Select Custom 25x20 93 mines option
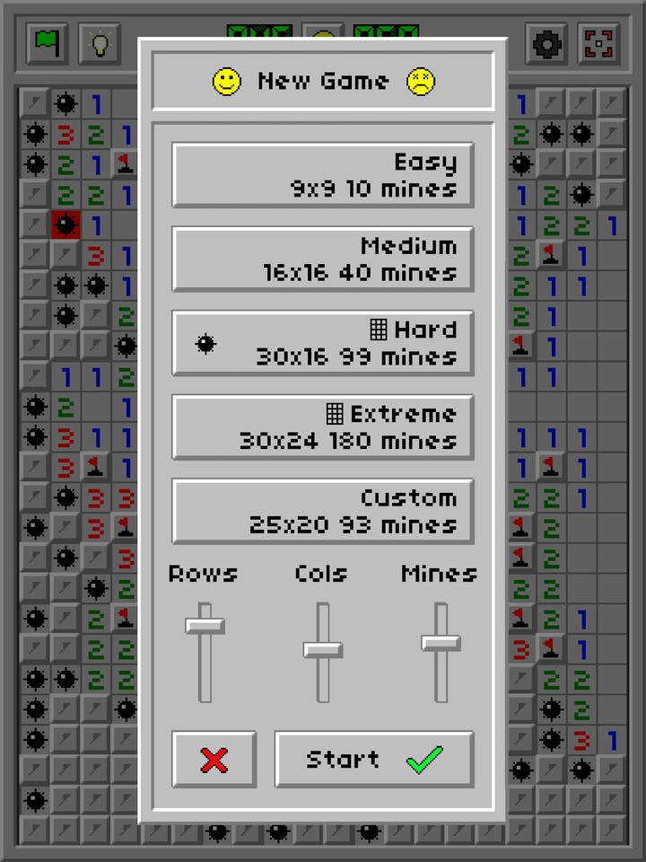646x862 pixels. (x=323, y=511)
